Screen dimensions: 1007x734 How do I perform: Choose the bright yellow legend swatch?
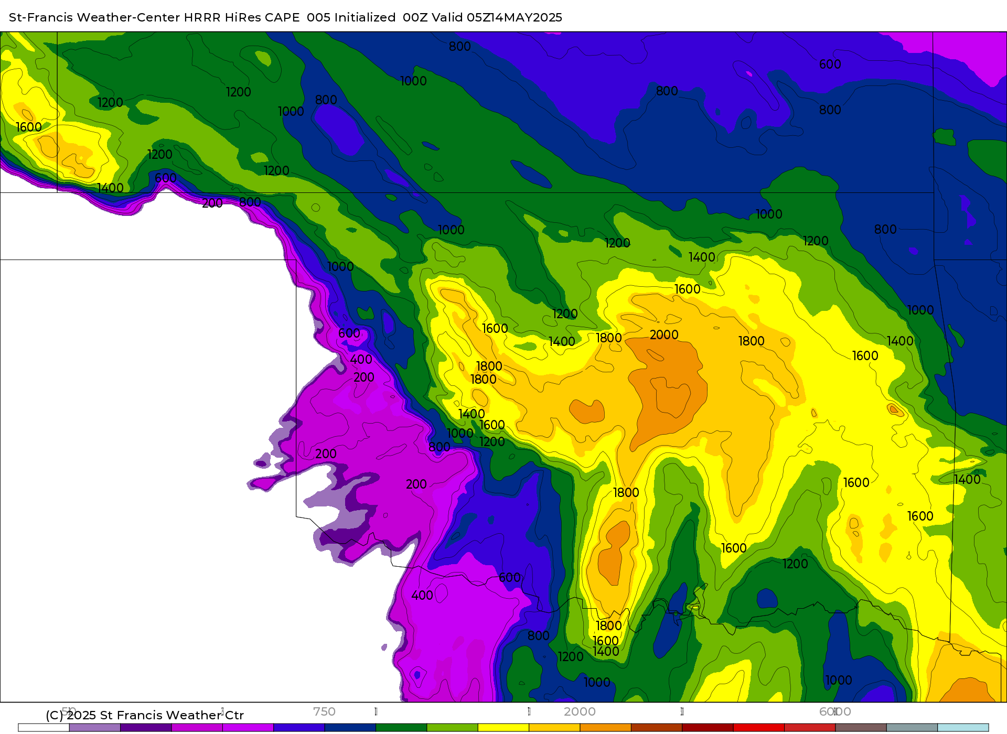point(504,728)
